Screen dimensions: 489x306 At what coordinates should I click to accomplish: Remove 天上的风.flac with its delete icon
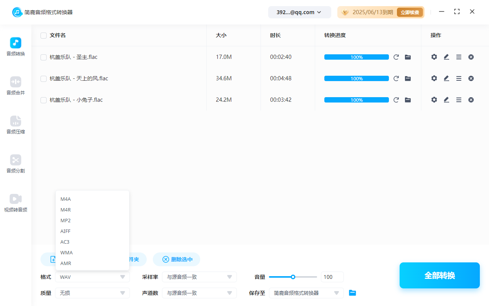pos(471,78)
